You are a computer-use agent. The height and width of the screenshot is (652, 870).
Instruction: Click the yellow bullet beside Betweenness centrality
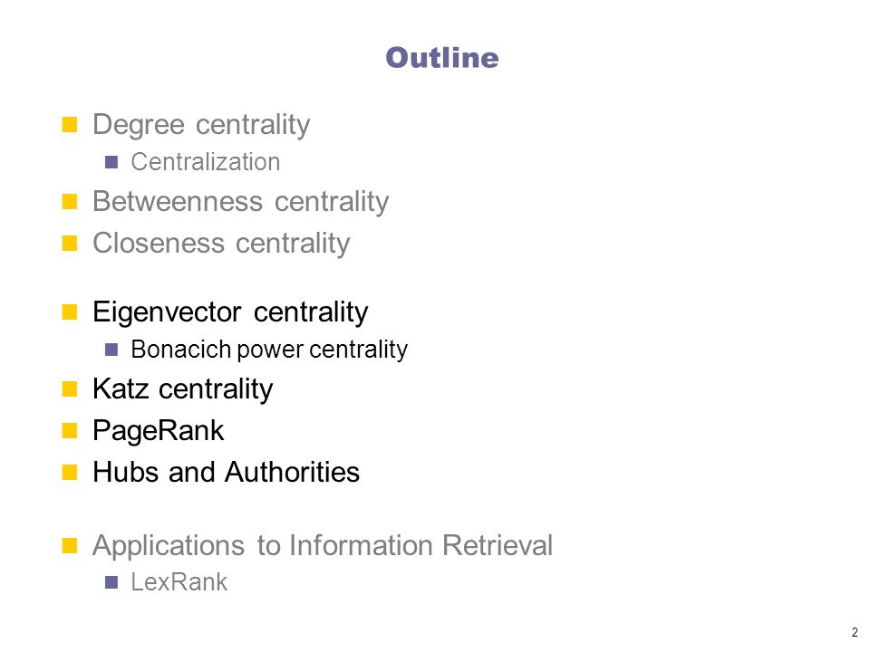click(x=70, y=201)
